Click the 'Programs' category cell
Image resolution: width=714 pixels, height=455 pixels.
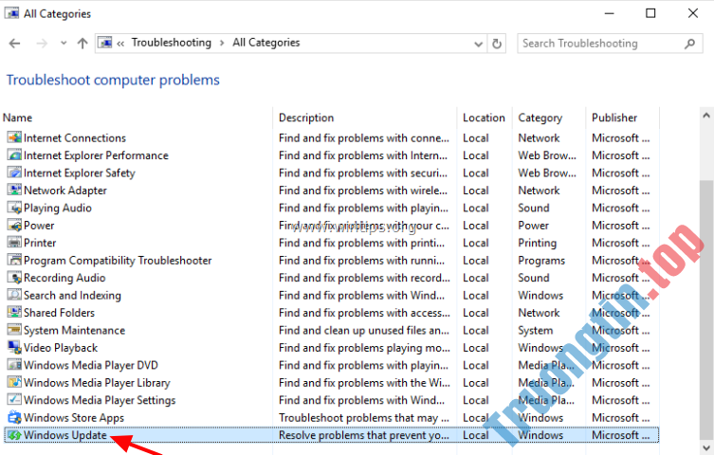tap(541, 261)
